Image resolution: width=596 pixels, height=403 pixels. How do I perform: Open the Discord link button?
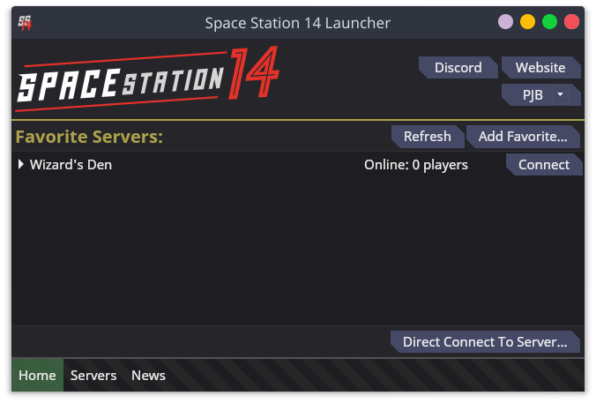click(x=458, y=67)
